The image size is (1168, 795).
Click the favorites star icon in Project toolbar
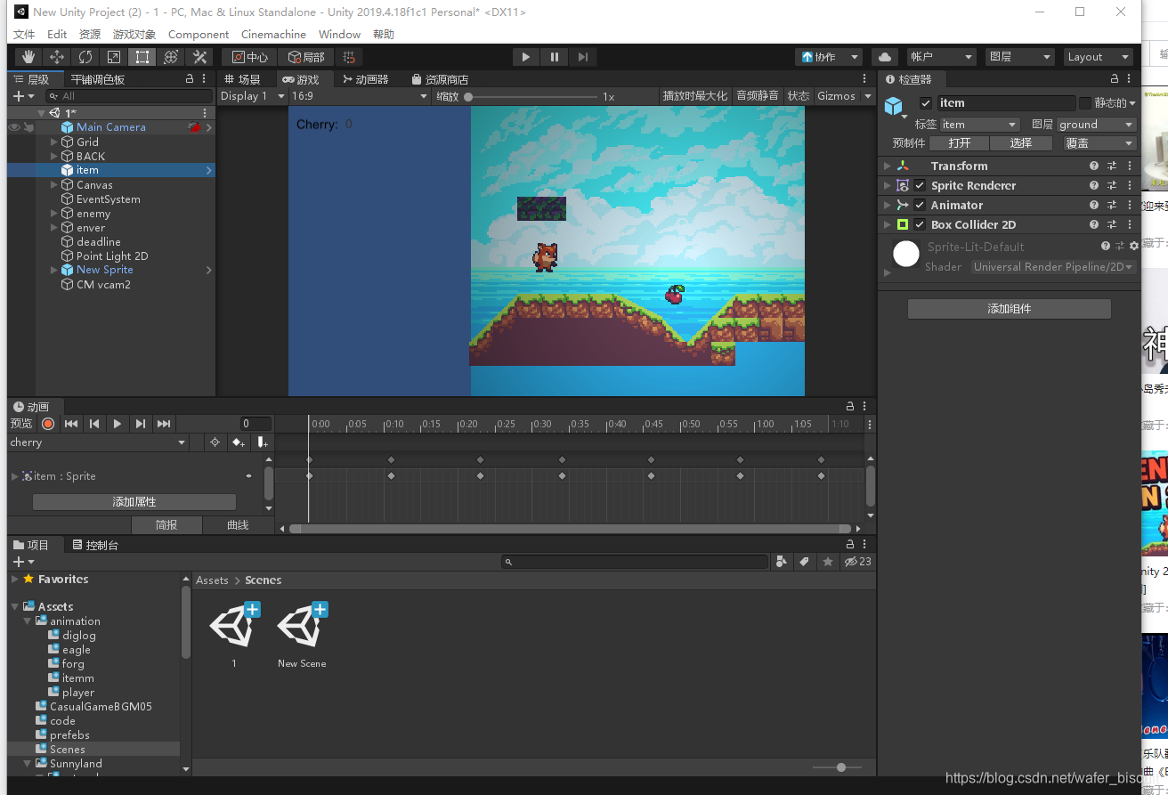pyautogui.click(x=828, y=562)
